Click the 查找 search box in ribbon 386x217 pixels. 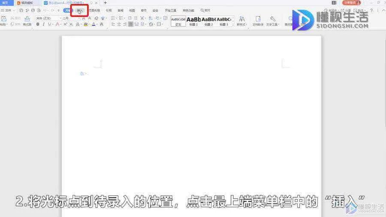point(205,10)
